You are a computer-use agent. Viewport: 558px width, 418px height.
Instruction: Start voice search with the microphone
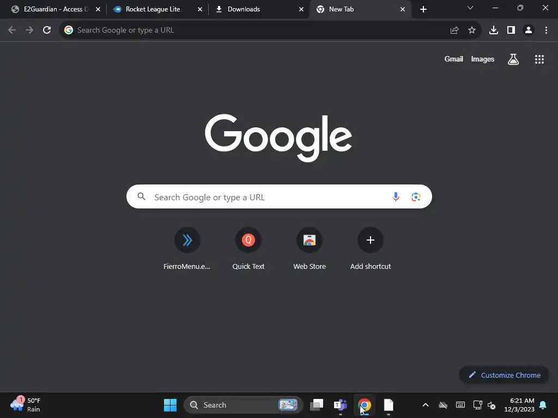pos(396,196)
